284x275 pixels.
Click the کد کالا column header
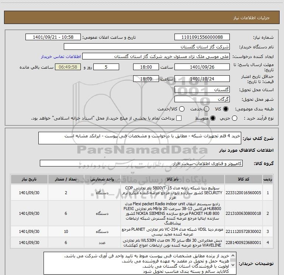pyautogui.click(x=243, y=179)
